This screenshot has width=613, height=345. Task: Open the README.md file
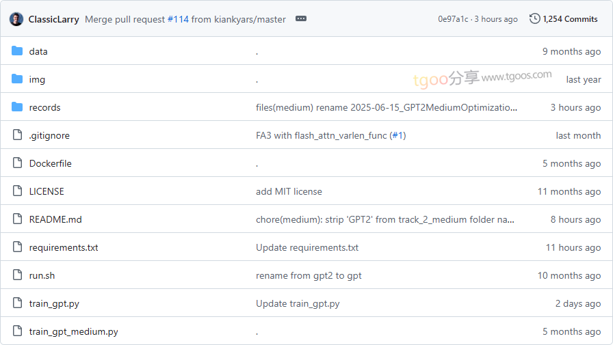pyautogui.click(x=55, y=219)
